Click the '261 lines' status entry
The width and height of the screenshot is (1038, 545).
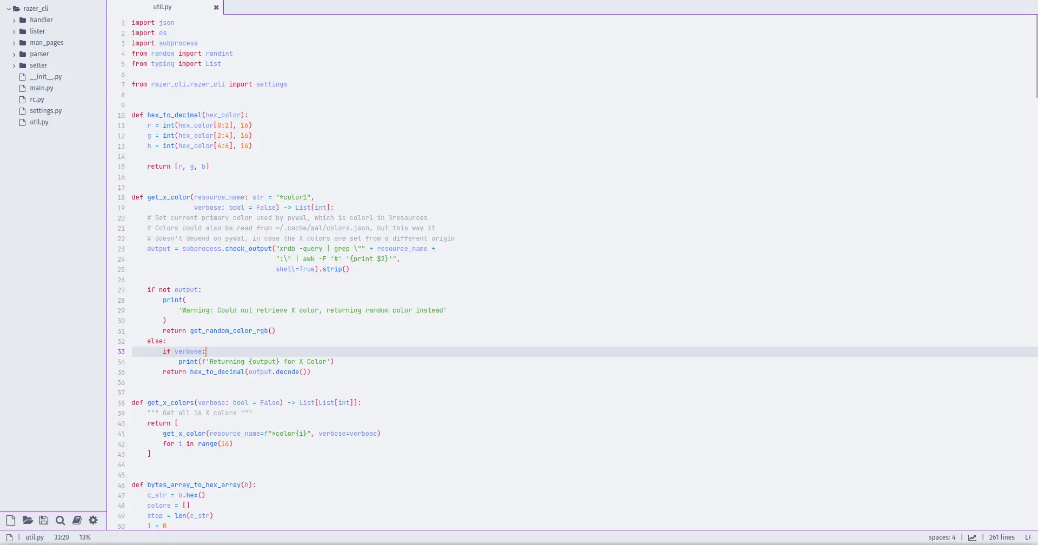tap(1002, 537)
